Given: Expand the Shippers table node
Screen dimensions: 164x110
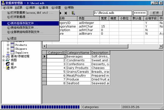Looking at the screenshot, I should (8, 49).
